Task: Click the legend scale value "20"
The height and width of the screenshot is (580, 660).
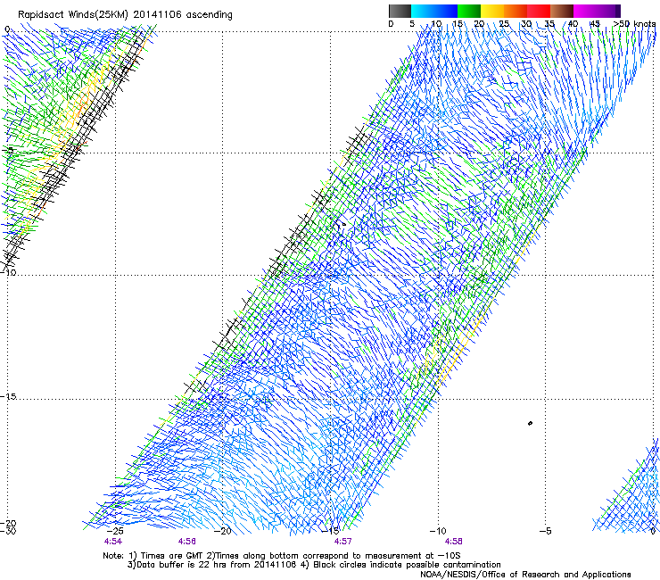Action: pyautogui.click(x=479, y=23)
